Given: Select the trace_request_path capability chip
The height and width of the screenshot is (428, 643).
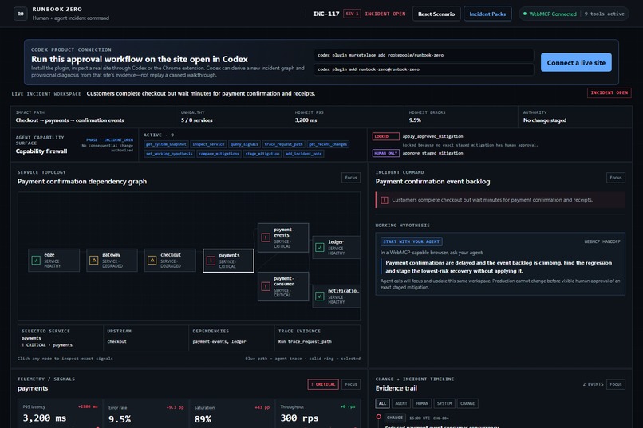Looking at the screenshot, I should pyautogui.click(x=283, y=144).
